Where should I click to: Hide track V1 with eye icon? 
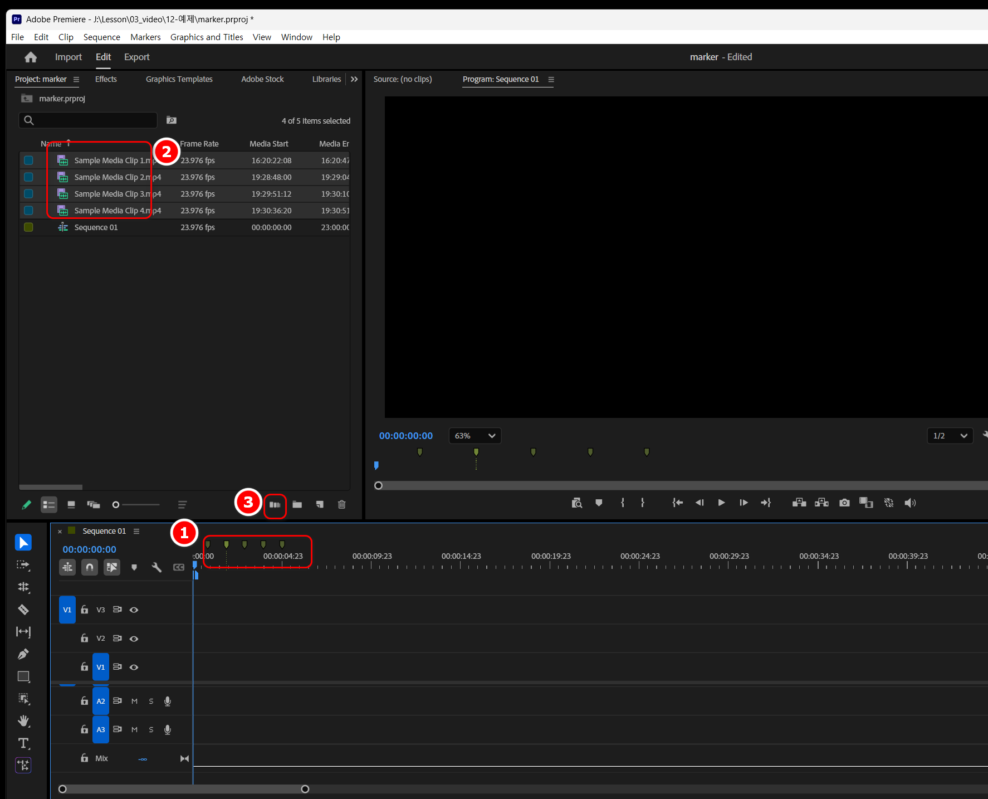pyautogui.click(x=134, y=667)
